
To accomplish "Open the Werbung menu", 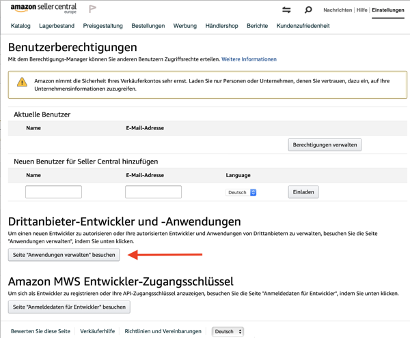I will coord(185,26).
